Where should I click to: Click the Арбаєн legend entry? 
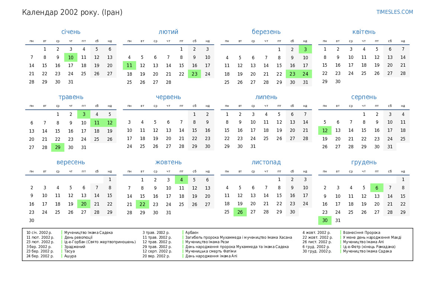pyautogui.click(x=192, y=232)
